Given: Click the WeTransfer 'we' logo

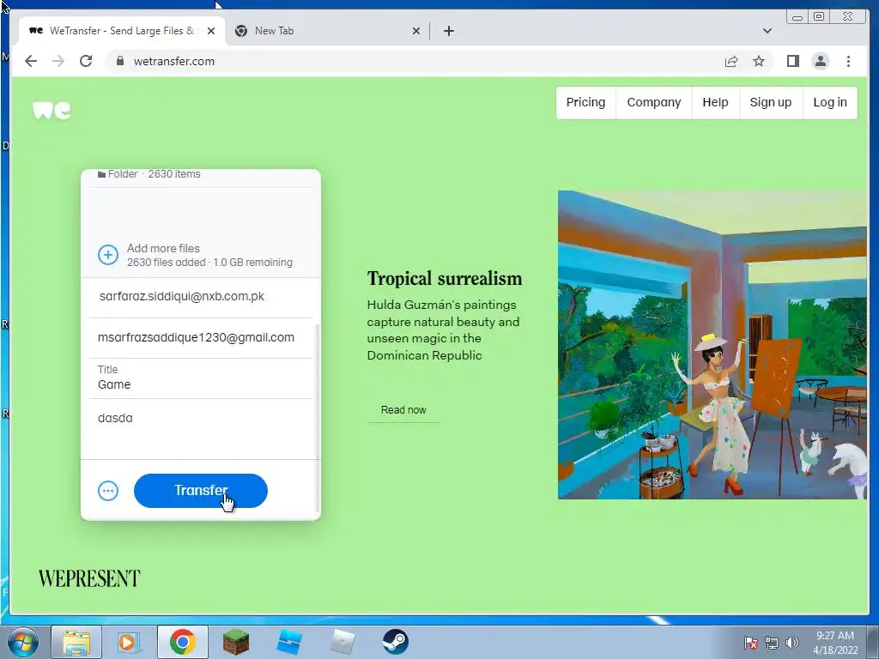Looking at the screenshot, I should (52, 111).
